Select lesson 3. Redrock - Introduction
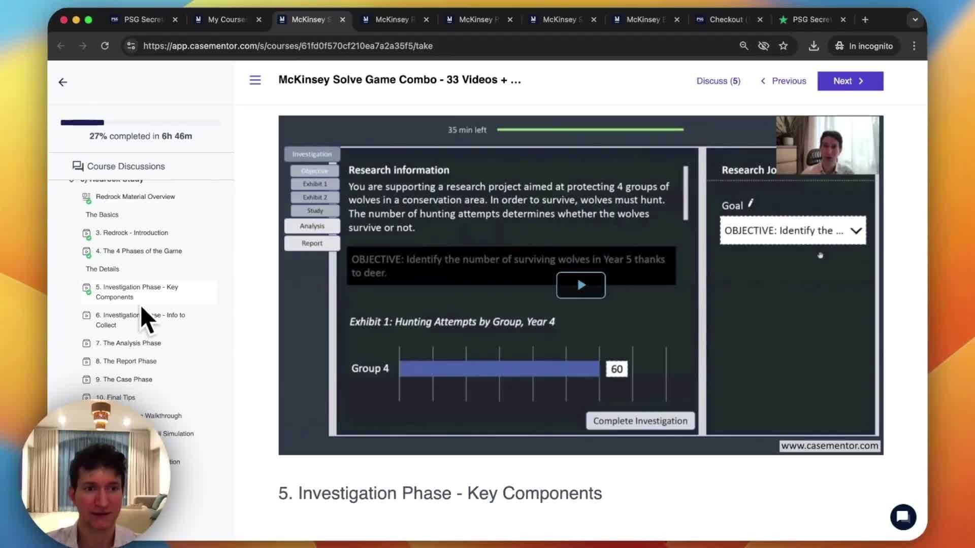Image resolution: width=975 pixels, height=548 pixels. pos(132,233)
